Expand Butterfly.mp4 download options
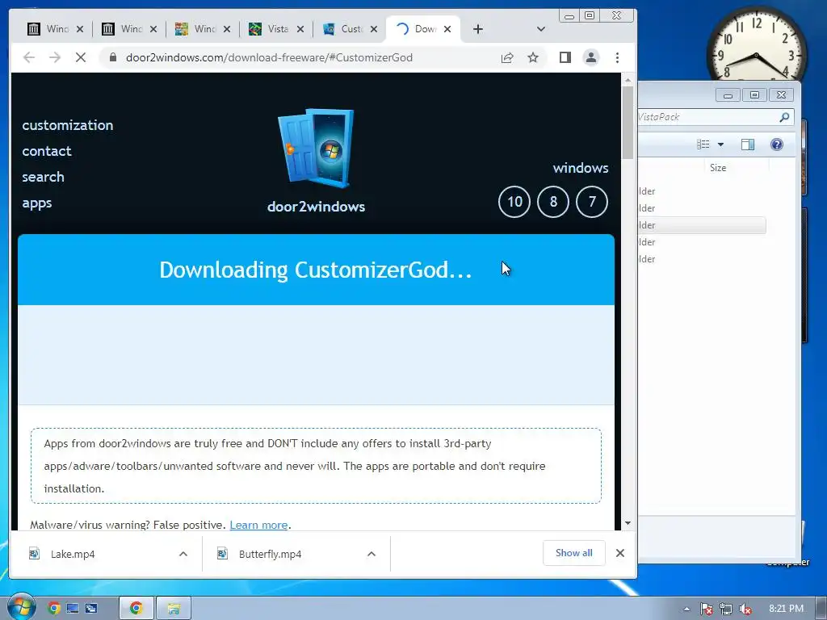Screen dimensions: 827x620 pyautogui.click(x=372, y=554)
